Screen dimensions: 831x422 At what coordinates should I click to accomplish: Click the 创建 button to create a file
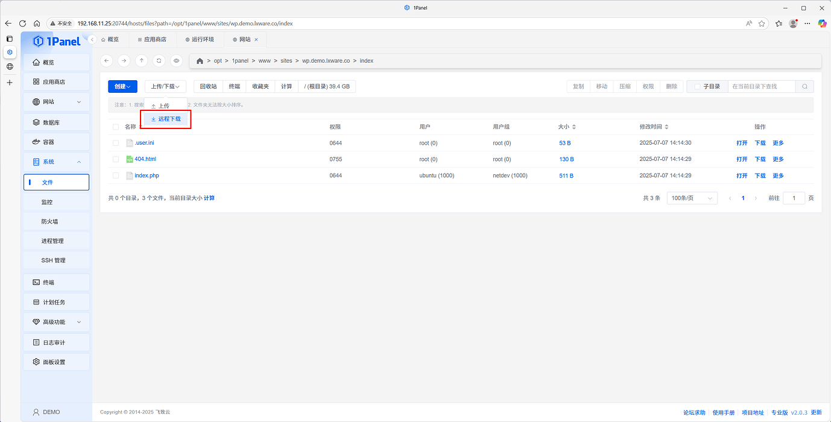click(x=122, y=86)
